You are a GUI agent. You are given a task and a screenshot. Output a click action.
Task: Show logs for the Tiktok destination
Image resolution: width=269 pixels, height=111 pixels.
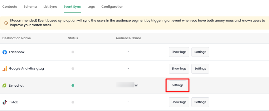coord(179,102)
